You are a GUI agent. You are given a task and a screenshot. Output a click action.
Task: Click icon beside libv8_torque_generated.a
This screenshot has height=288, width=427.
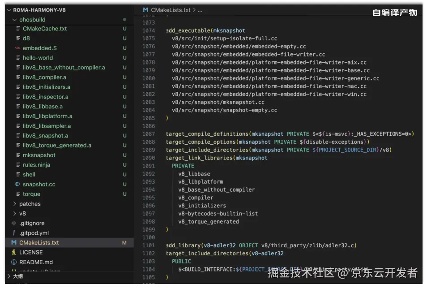(18, 146)
